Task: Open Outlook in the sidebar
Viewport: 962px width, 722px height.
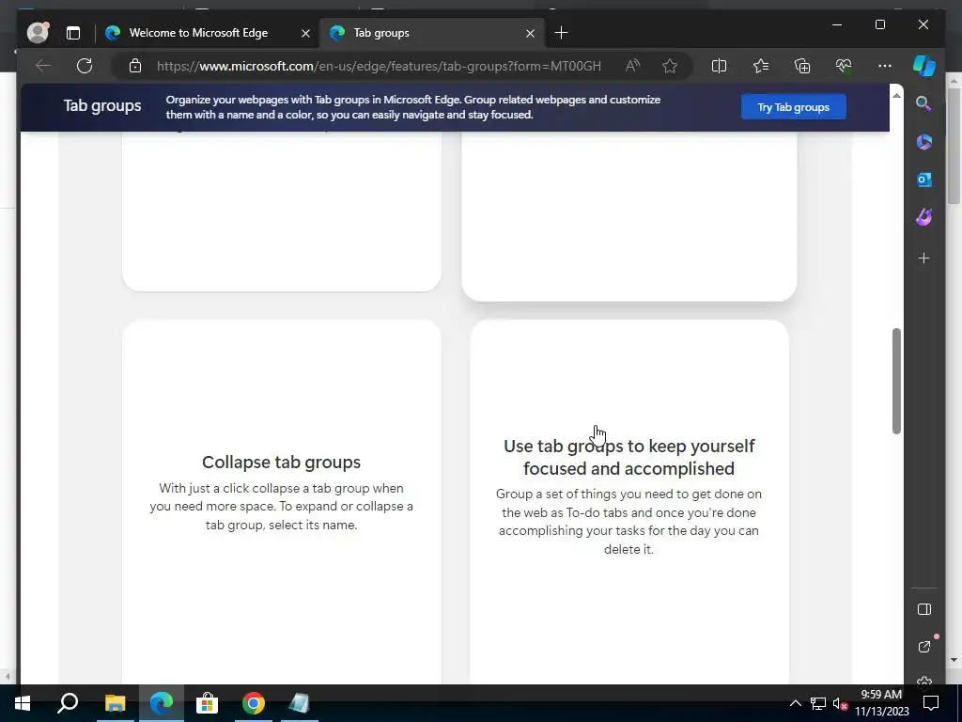Action: (x=924, y=180)
